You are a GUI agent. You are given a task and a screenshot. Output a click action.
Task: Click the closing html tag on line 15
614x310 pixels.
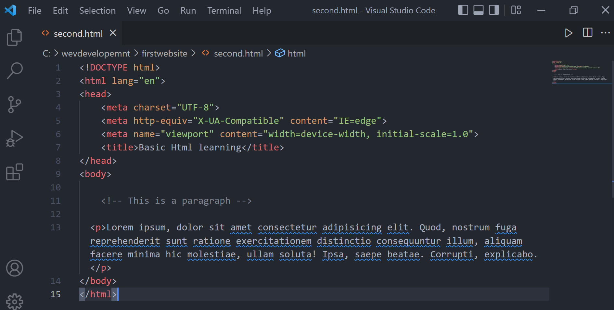(98, 294)
